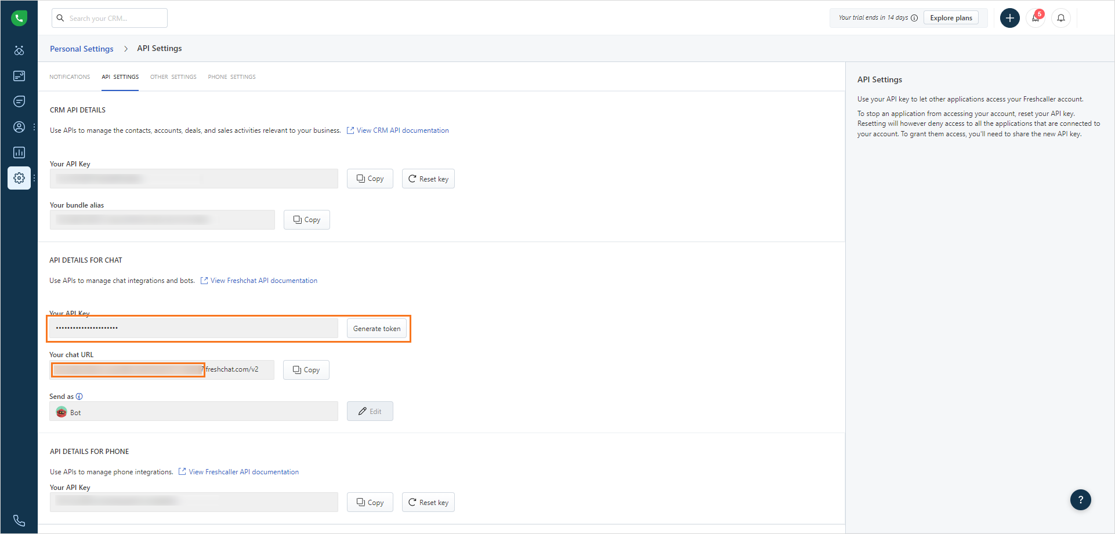Focus the Search your CRM field
Image resolution: width=1115 pixels, height=534 pixels.
[110, 18]
